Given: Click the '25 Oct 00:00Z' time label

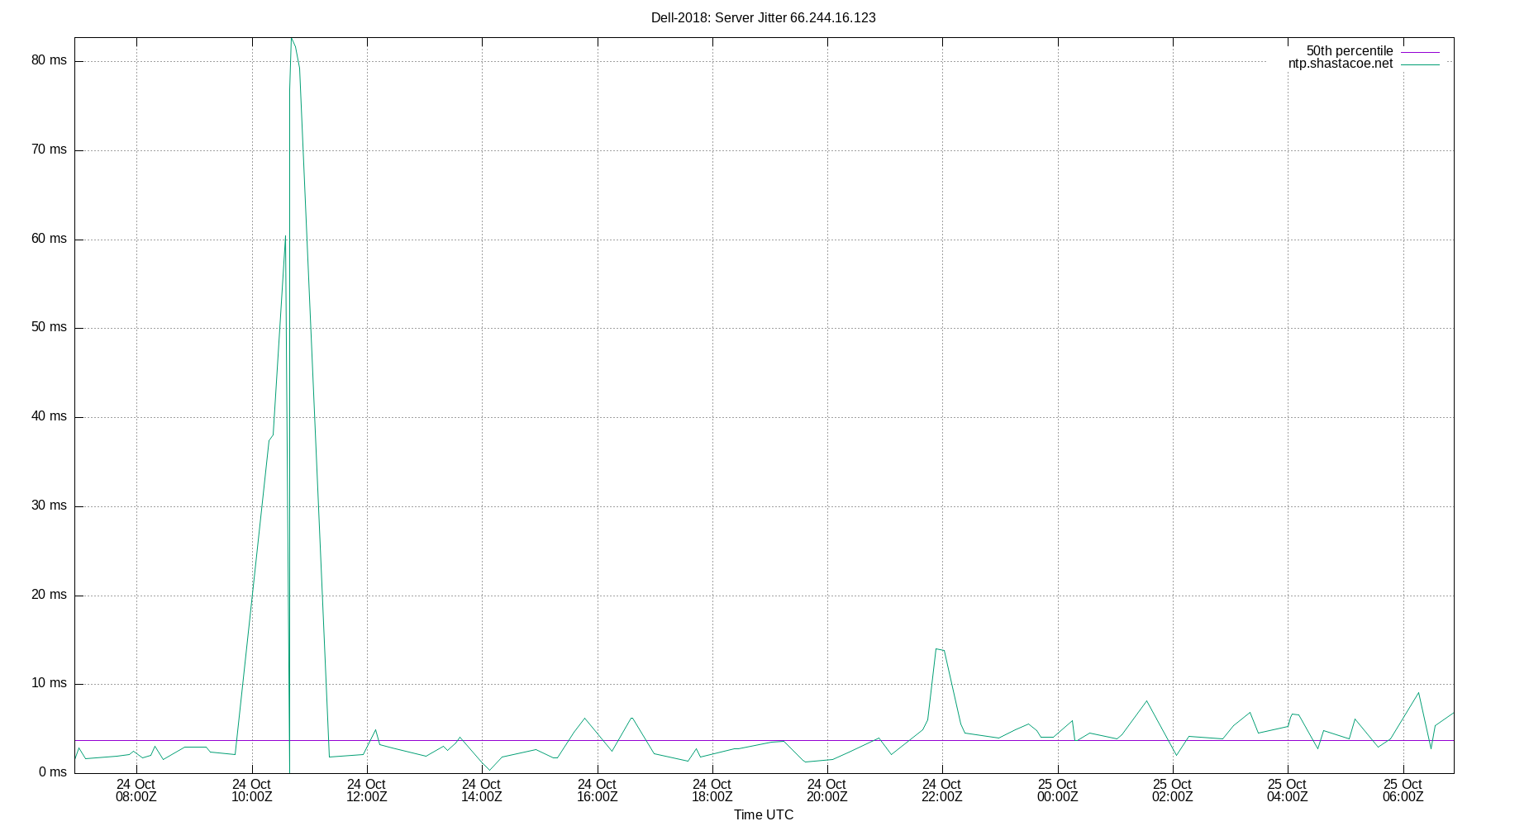Looking at the screenshot, I should (x=1057, y=790).
